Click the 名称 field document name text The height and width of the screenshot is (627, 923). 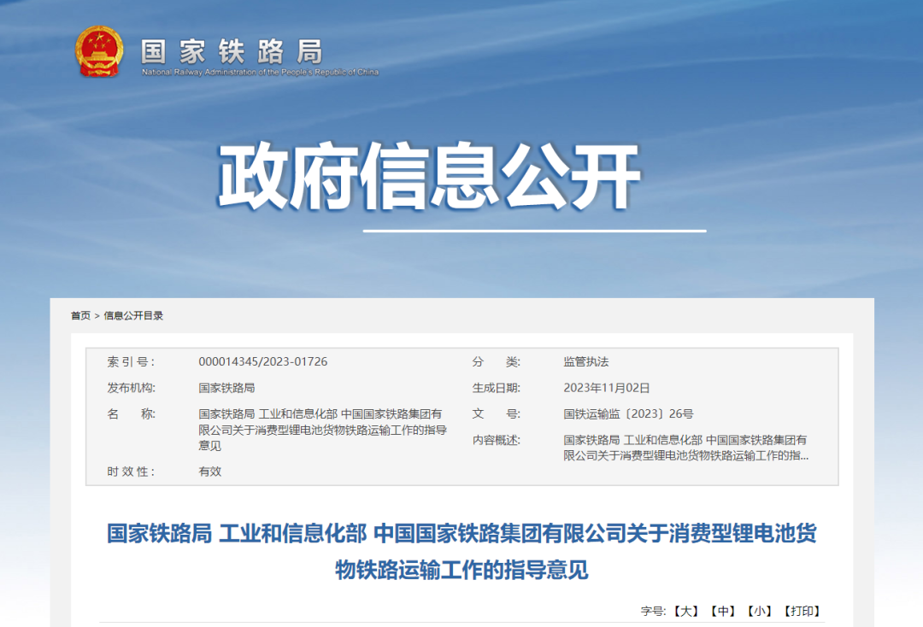coord(322,430)
